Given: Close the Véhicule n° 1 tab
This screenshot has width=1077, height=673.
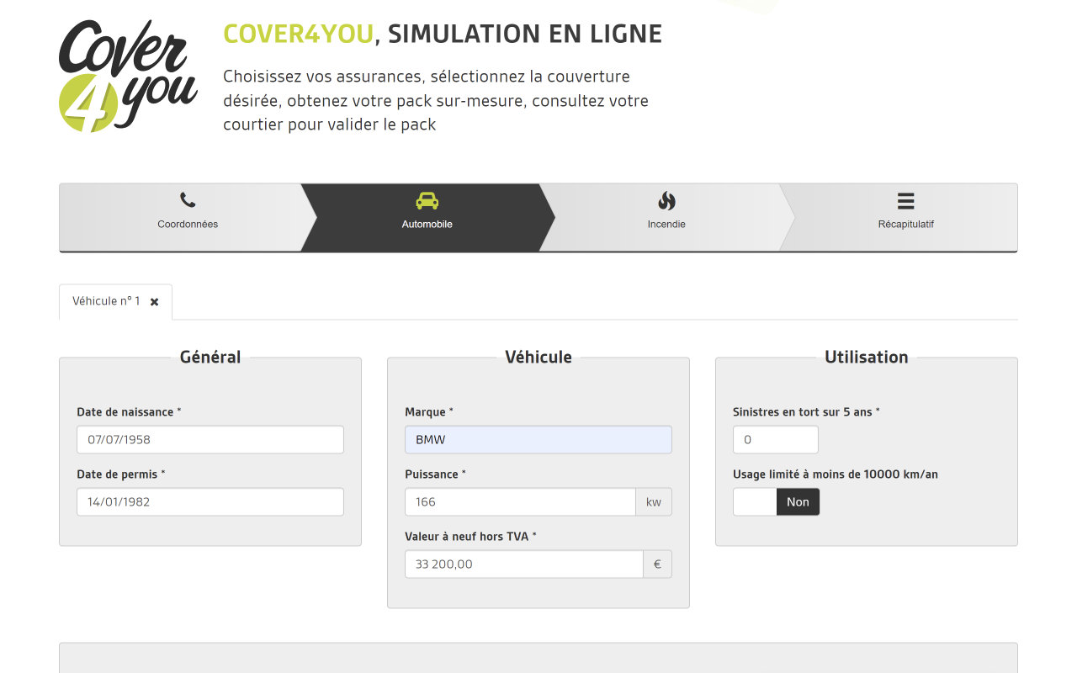Looking at the screenshot, I should (x=155, y=302).
